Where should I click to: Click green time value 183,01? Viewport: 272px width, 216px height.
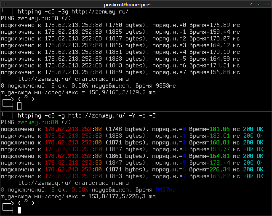point(220,136)
